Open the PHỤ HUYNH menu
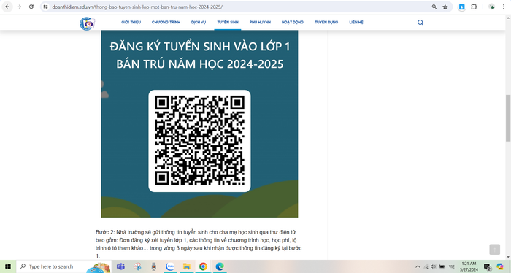The height and width of the screenshot is (273, 511). coord(260,22)
